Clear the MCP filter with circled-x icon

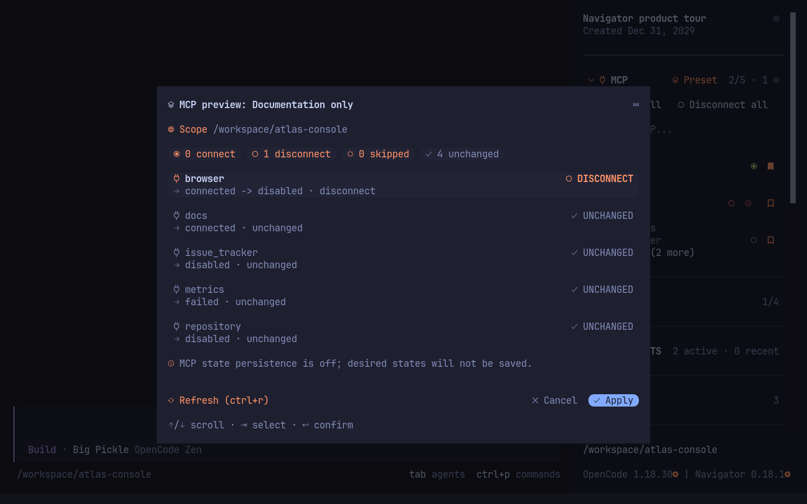(776, 80)
